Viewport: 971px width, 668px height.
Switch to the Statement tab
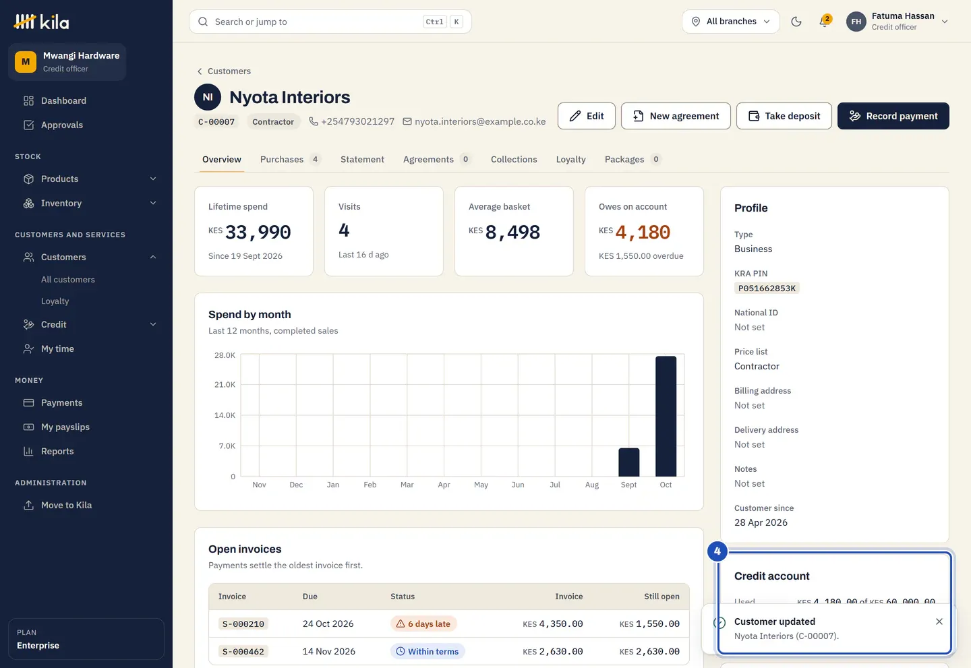[x=362, y=159]
